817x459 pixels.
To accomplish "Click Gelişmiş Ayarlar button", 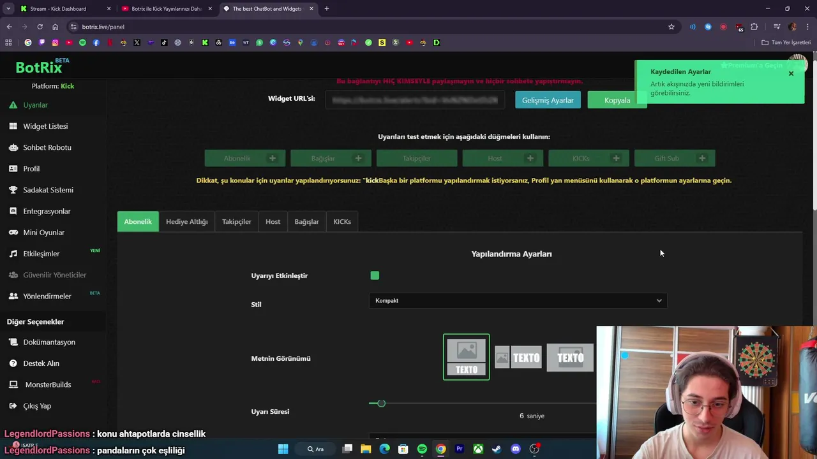I will coord(548,100).
